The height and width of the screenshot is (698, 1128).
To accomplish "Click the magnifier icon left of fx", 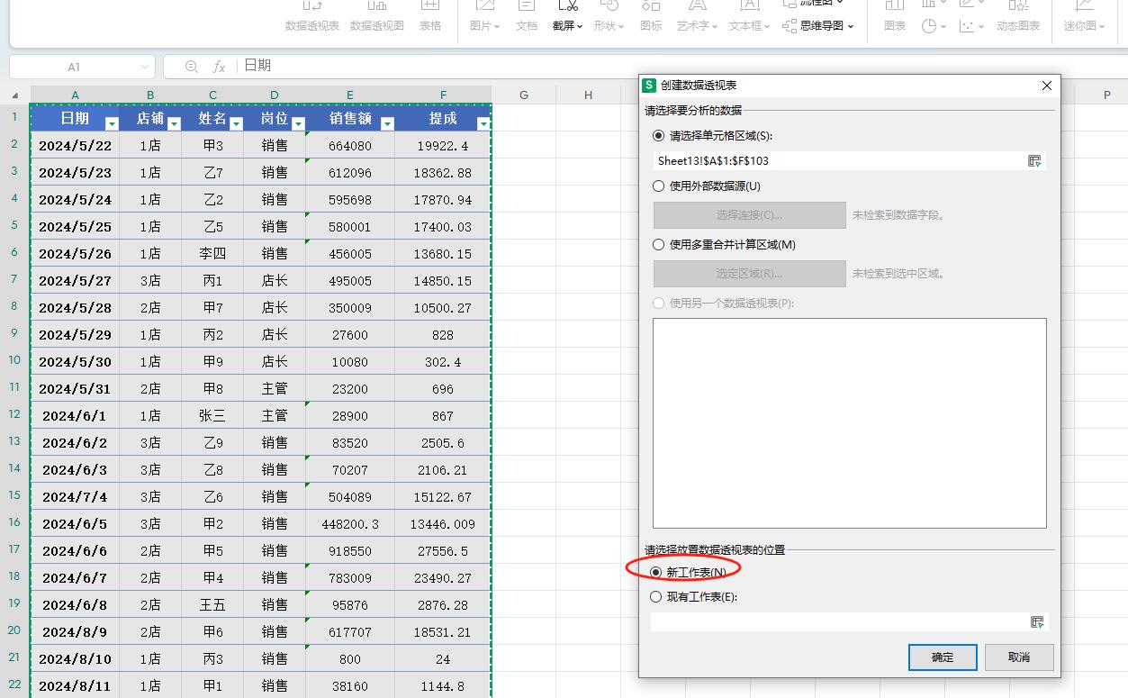I will click(191, 67).
